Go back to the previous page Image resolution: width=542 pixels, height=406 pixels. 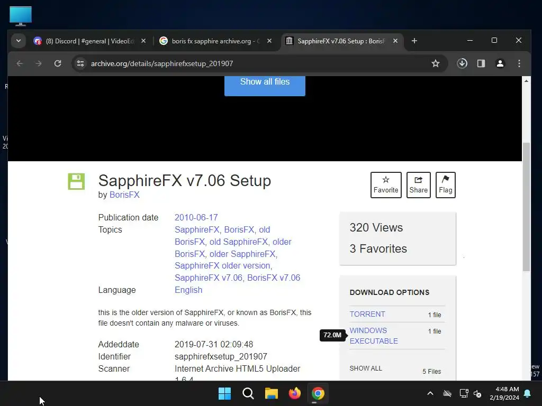(x=20, y=63)
